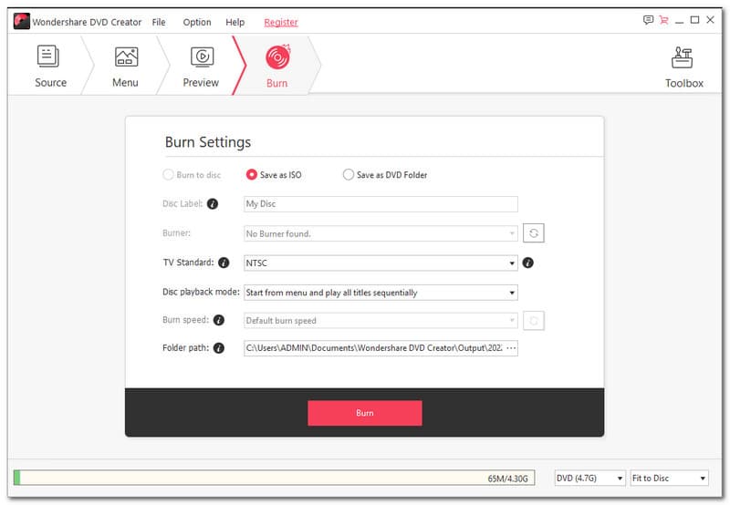Open the Help menu

click(x=235, y=22)
